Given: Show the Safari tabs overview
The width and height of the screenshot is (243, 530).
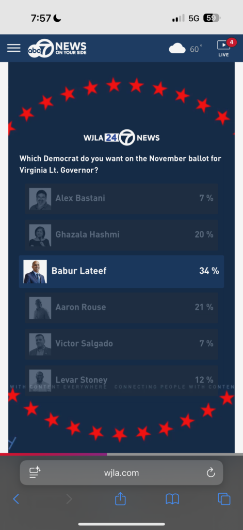Looking at the screenshot, I should click(224, 499).
